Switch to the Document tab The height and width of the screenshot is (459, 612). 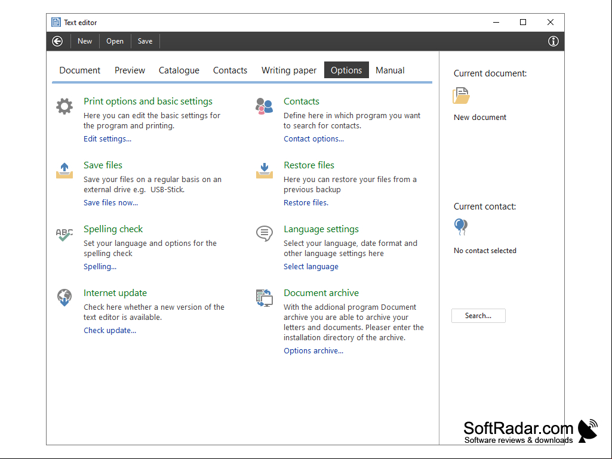coord(79,70)
